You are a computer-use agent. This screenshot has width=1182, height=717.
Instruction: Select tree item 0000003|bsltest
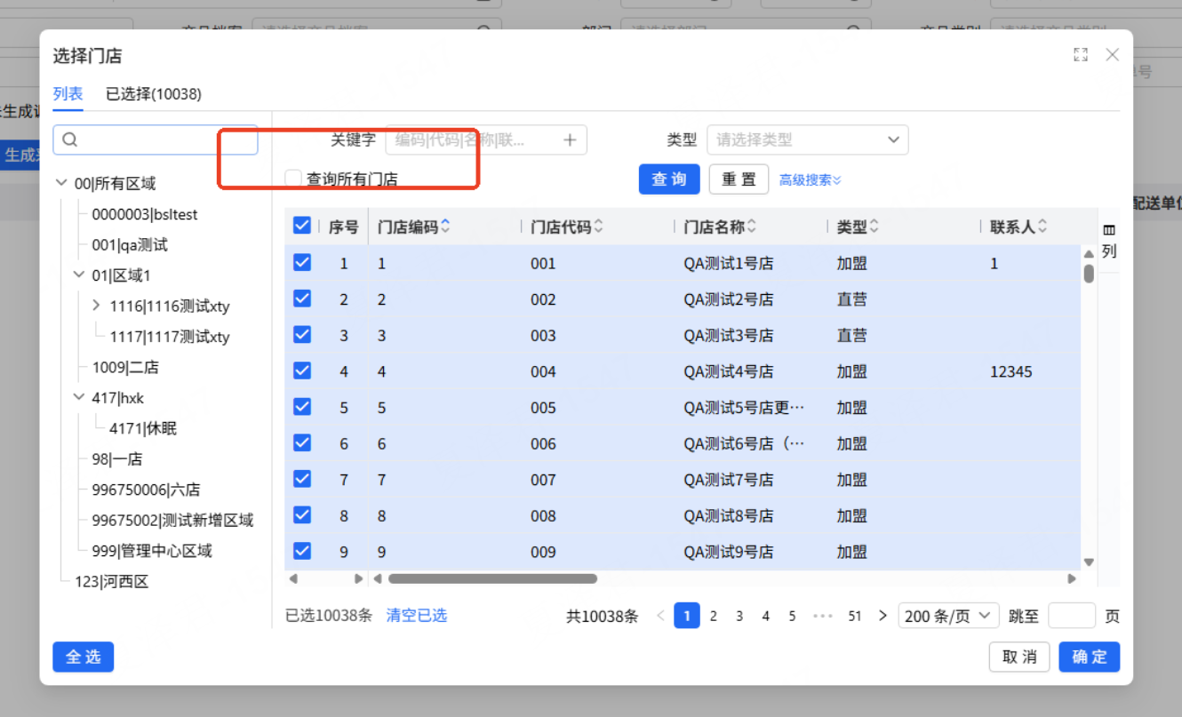point(145,214)
